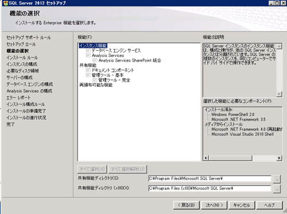Select インストールの準備完了 step in sidebar
The image size is (287, 214).
point(26,111)
